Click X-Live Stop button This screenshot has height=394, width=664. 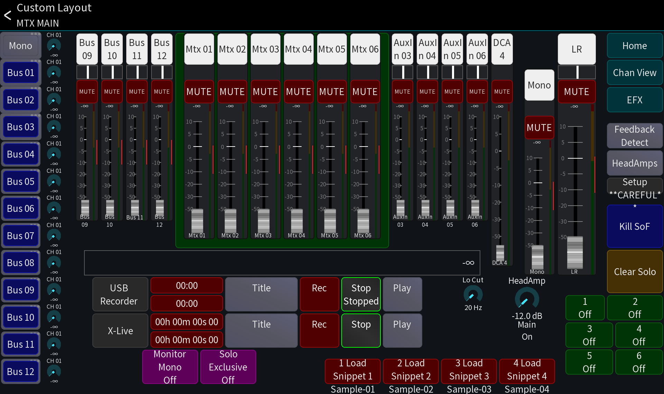point(361,330)
